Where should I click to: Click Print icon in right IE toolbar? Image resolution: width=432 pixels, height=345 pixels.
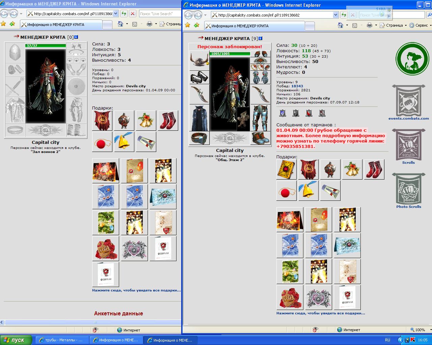click(x=370, y=25)
